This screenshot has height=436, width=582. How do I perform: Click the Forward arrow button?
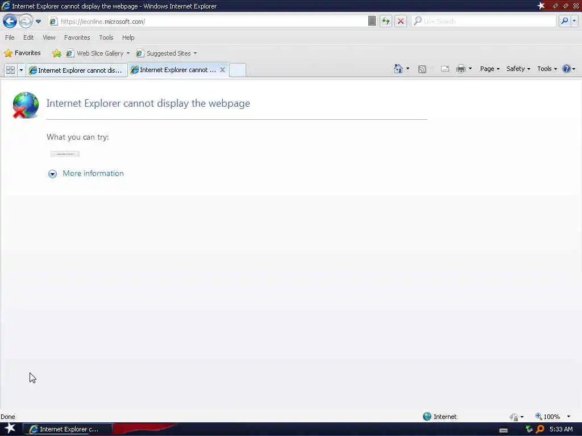26,21
